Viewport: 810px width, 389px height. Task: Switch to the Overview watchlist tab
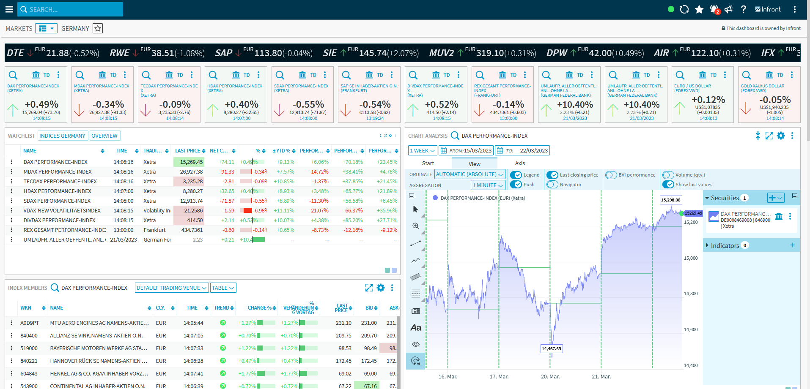[104, 136]
